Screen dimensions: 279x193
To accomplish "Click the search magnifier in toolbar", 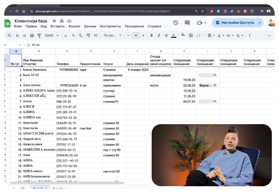I will click(9, 36).
